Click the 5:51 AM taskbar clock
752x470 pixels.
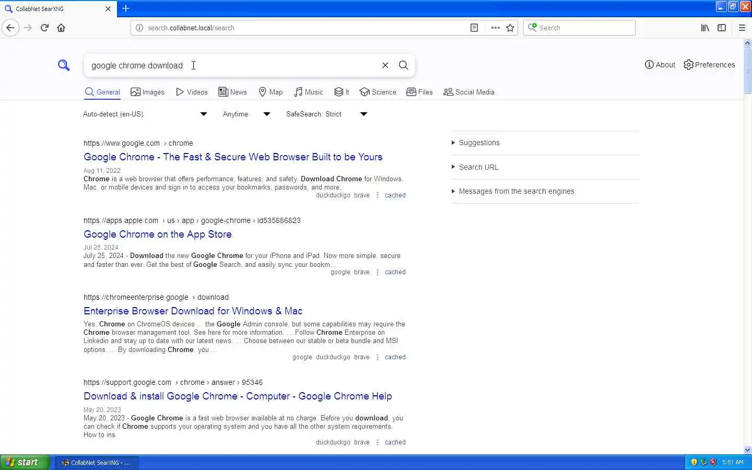[x=733, y=462]
